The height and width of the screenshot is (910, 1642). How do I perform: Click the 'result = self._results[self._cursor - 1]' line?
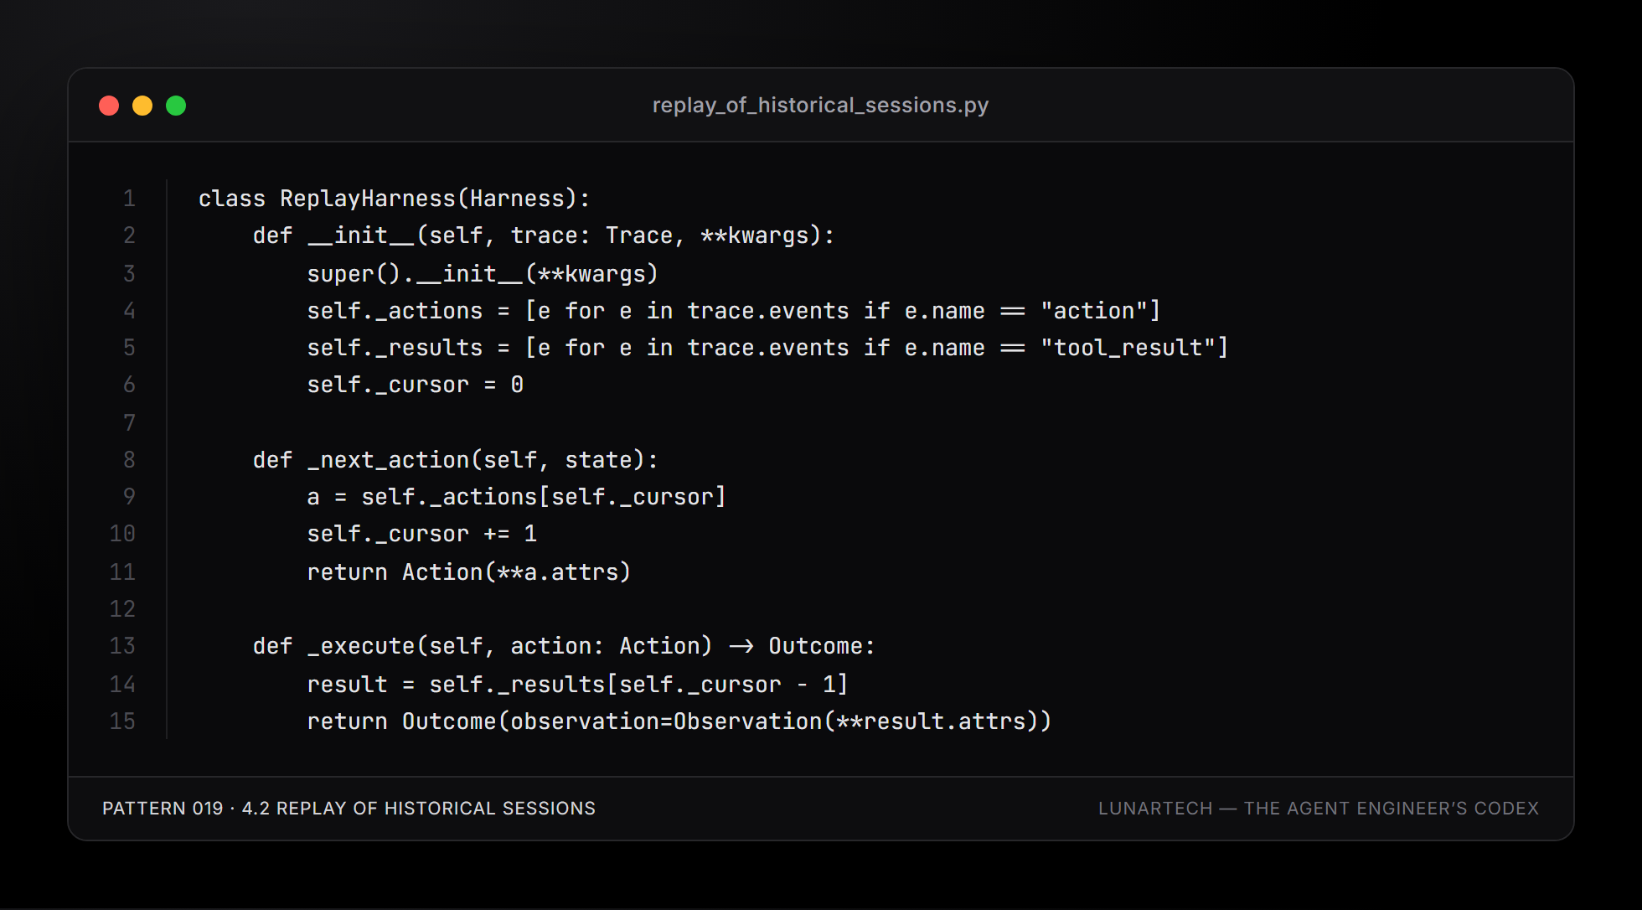(577, 685)
